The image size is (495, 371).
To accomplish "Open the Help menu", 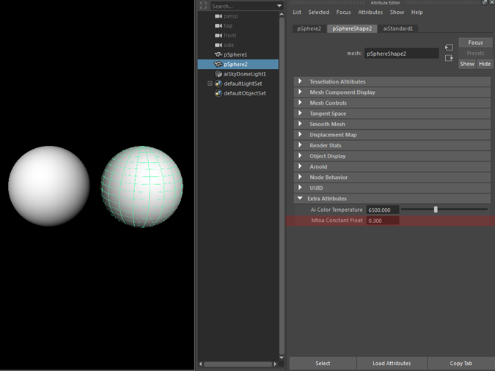I will 417,12.
